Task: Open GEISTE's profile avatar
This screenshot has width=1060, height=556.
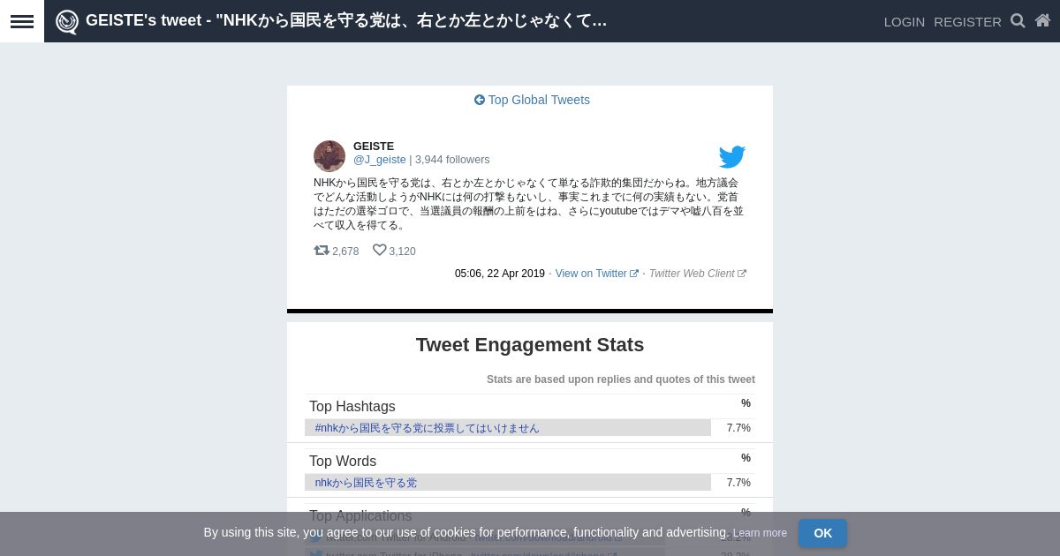Action: pyautogui.click(x=329, y=156)
